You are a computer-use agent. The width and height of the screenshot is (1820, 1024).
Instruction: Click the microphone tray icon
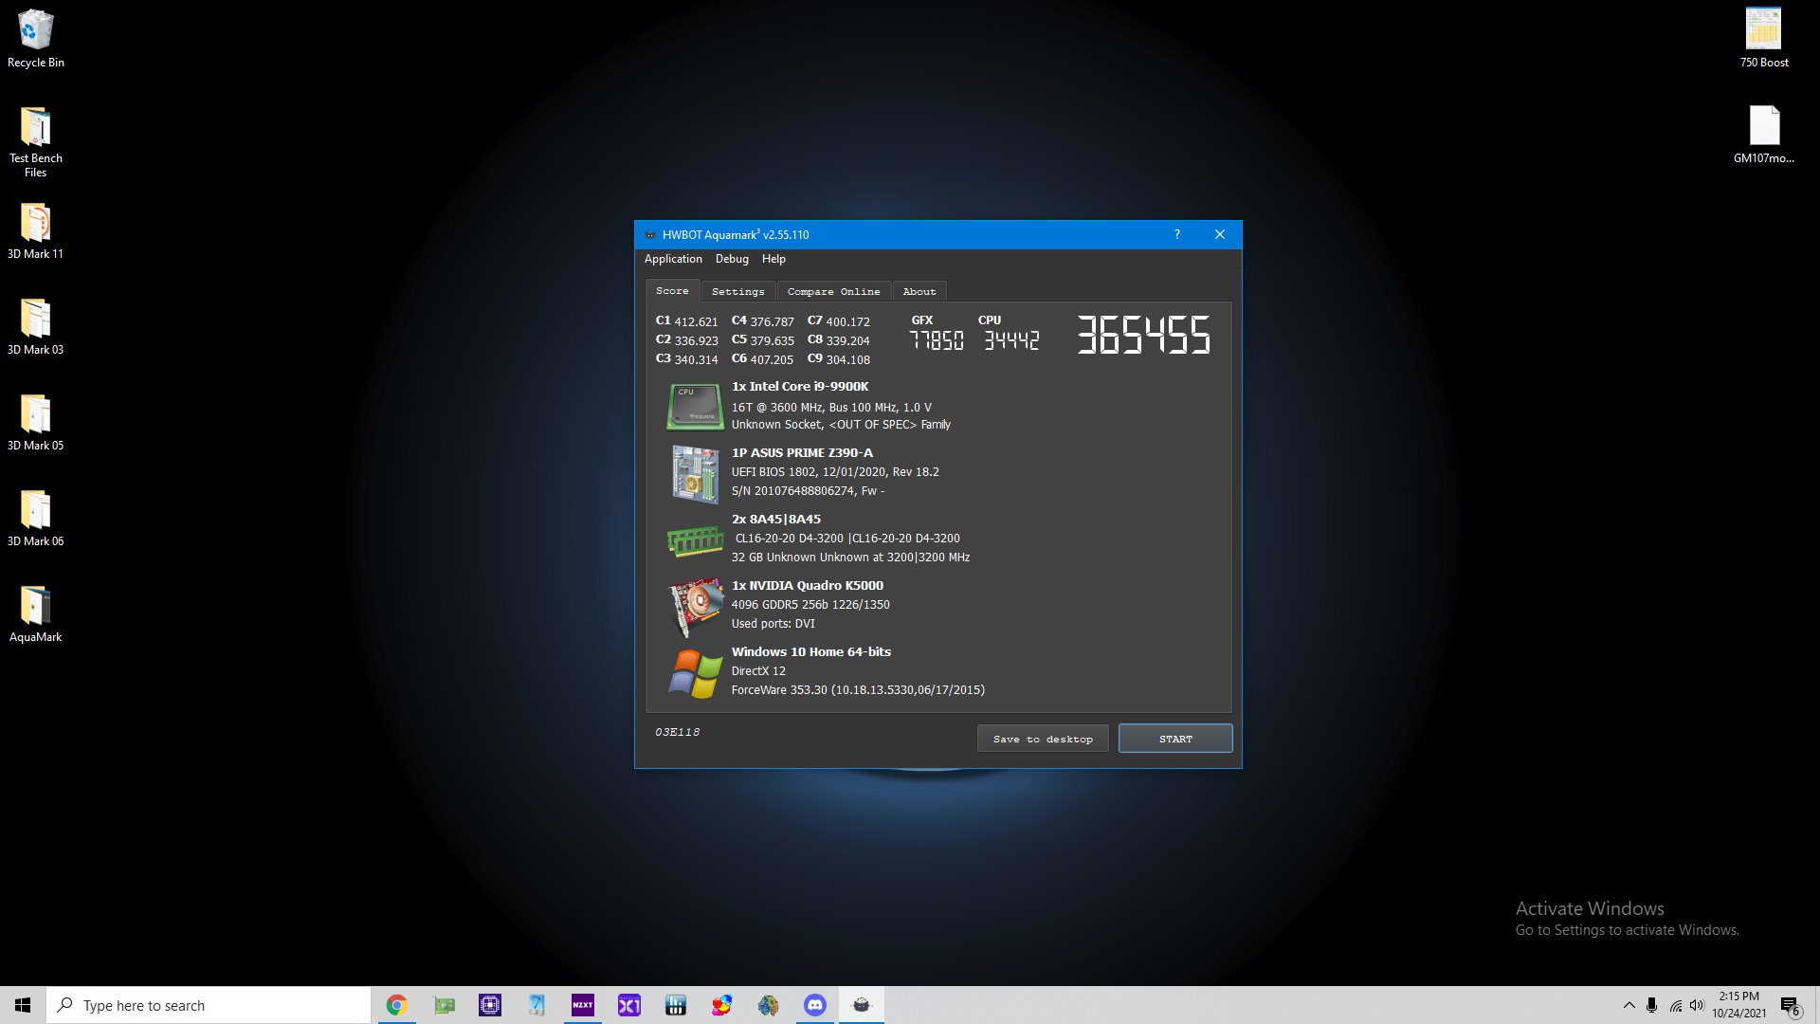[1652, 1005]
